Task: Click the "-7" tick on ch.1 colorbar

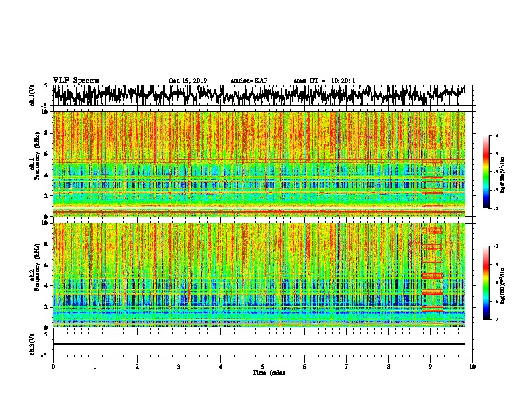Action: coord(495,208)
